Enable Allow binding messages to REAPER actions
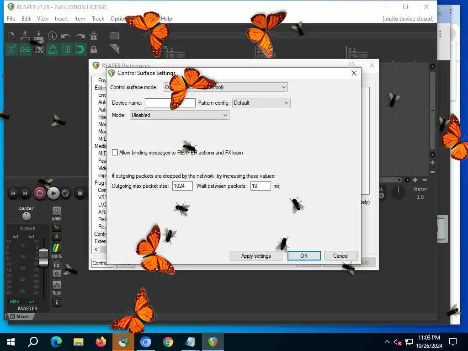 pos(115,153)
